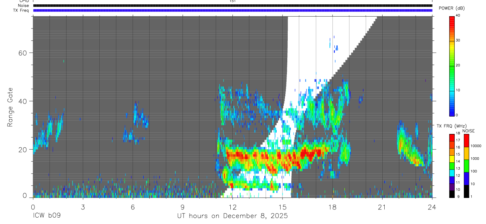Click the "21" tick on UT hours axis
Image resolution: width=486 pixels, height=224 pixels.
click(x=382, y=207)
